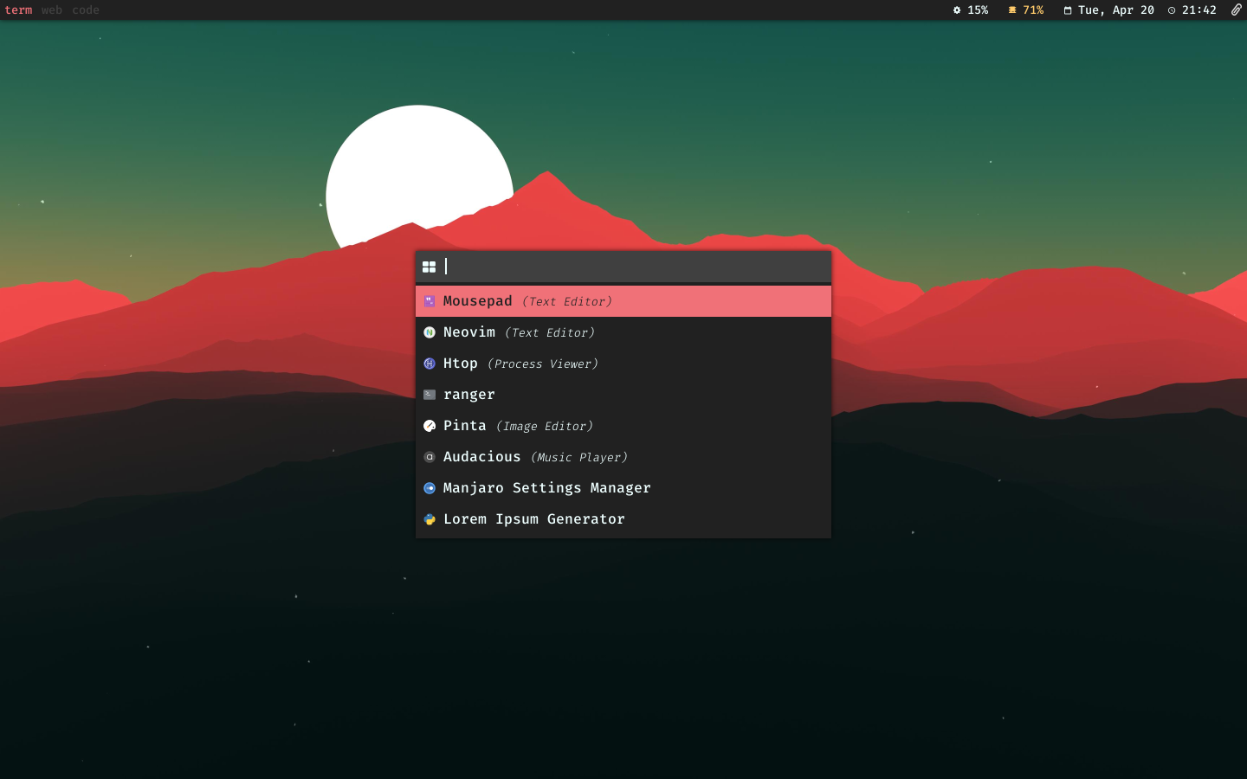Click the Tue, Apr 20 date

point(1116,10)
